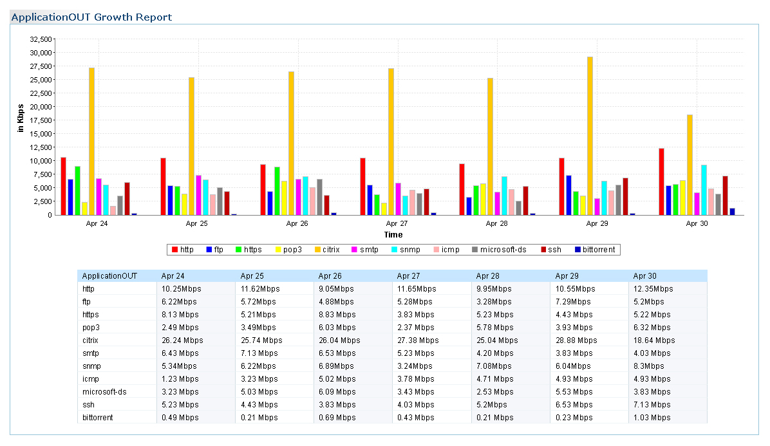770x446 pixels.
Task: Click the cyan snmp bar for Apr 30
Action: pos(704,190)
